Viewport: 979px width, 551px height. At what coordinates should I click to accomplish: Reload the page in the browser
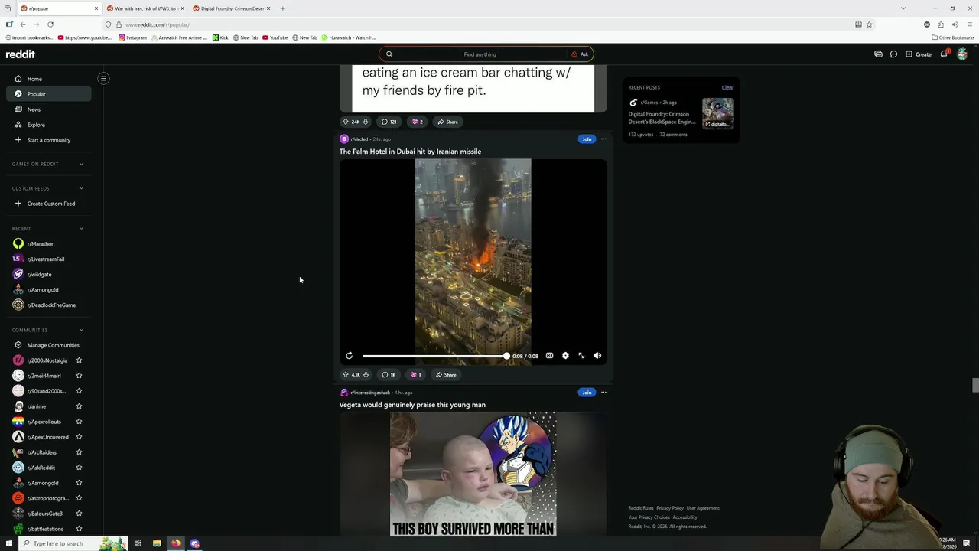click(50, 24)
